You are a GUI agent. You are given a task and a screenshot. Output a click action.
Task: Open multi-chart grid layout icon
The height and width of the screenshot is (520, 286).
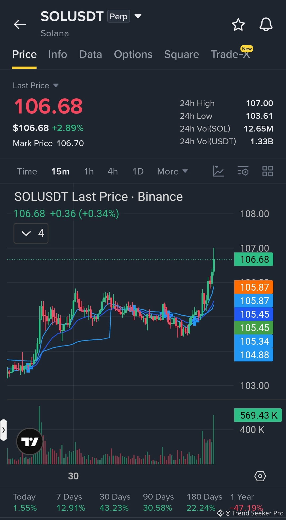[267, 171]
